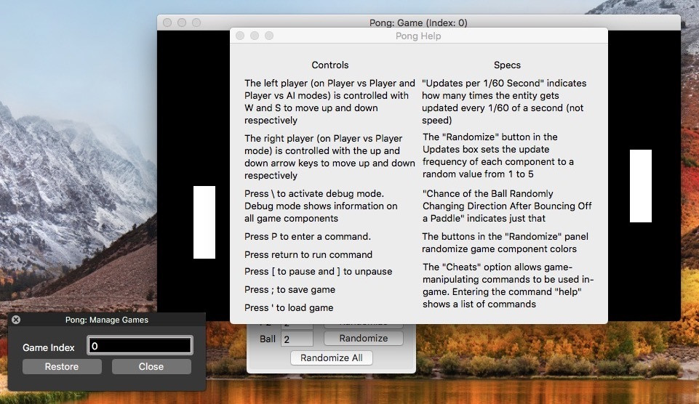Click the paragraph about the "Randomize" panel colors

click(505, 243)
